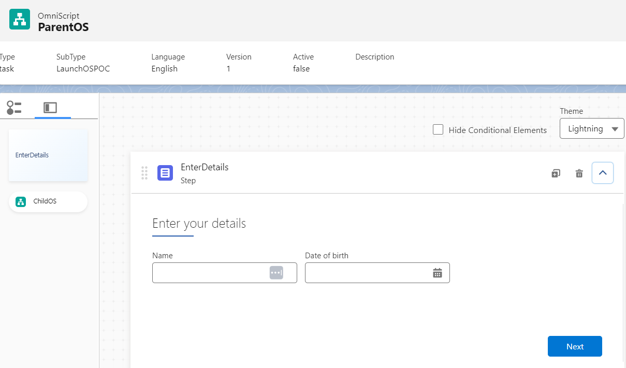Select the slide panel view tab
626x368 pixels.
tap(50, 108)
